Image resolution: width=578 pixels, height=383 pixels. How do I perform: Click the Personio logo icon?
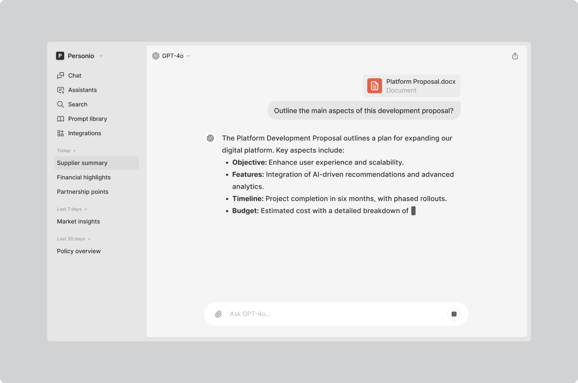60,56
